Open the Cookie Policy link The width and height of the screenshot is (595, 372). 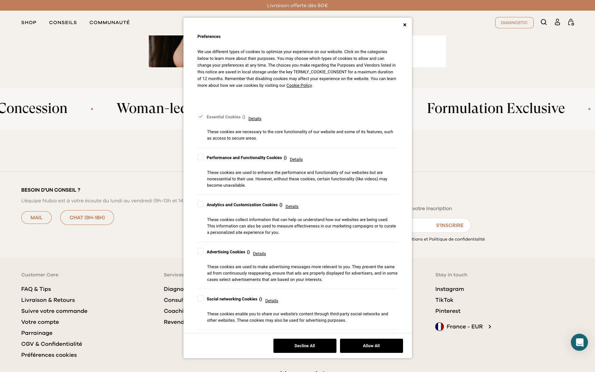[x=299, y=85]
